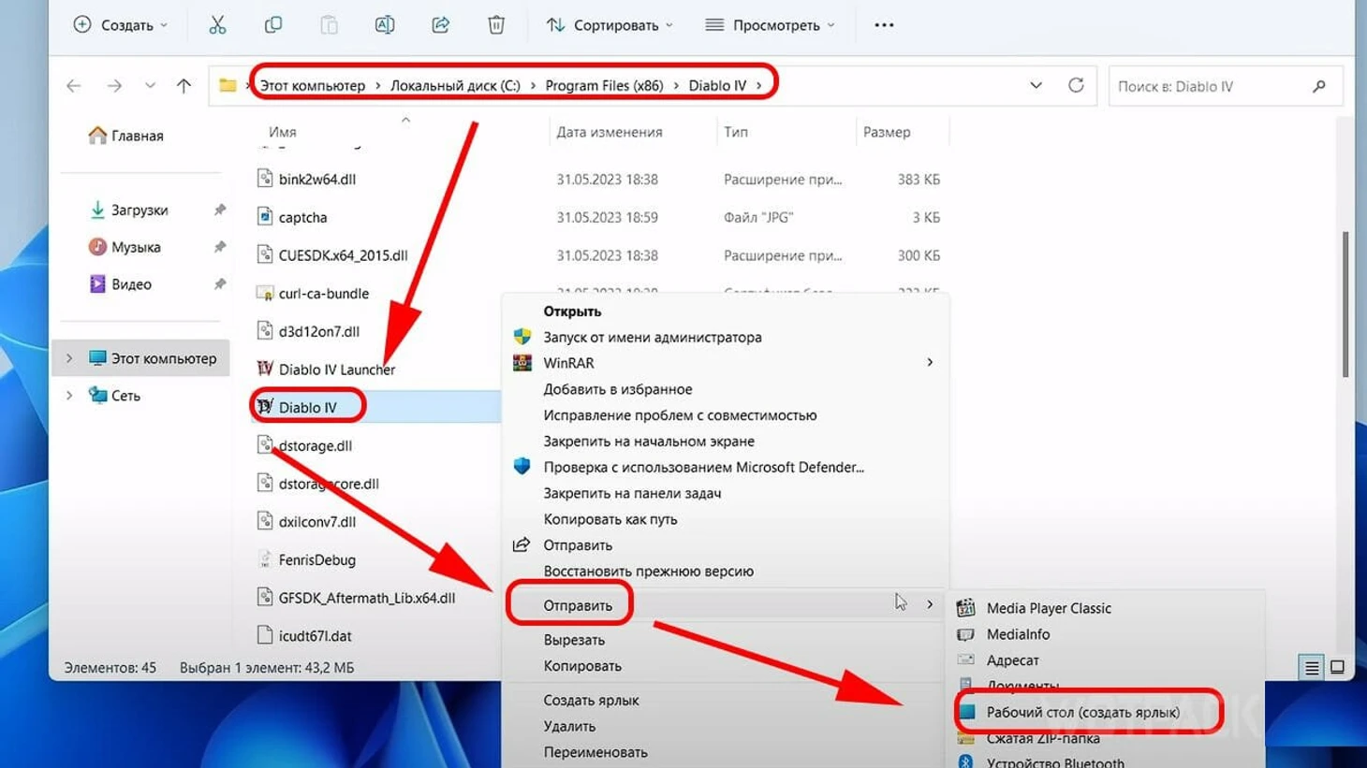Viewport: 1367px width, 768px height.
Task: Click the Copy icon in toolbar
Action: pos(272,25)
